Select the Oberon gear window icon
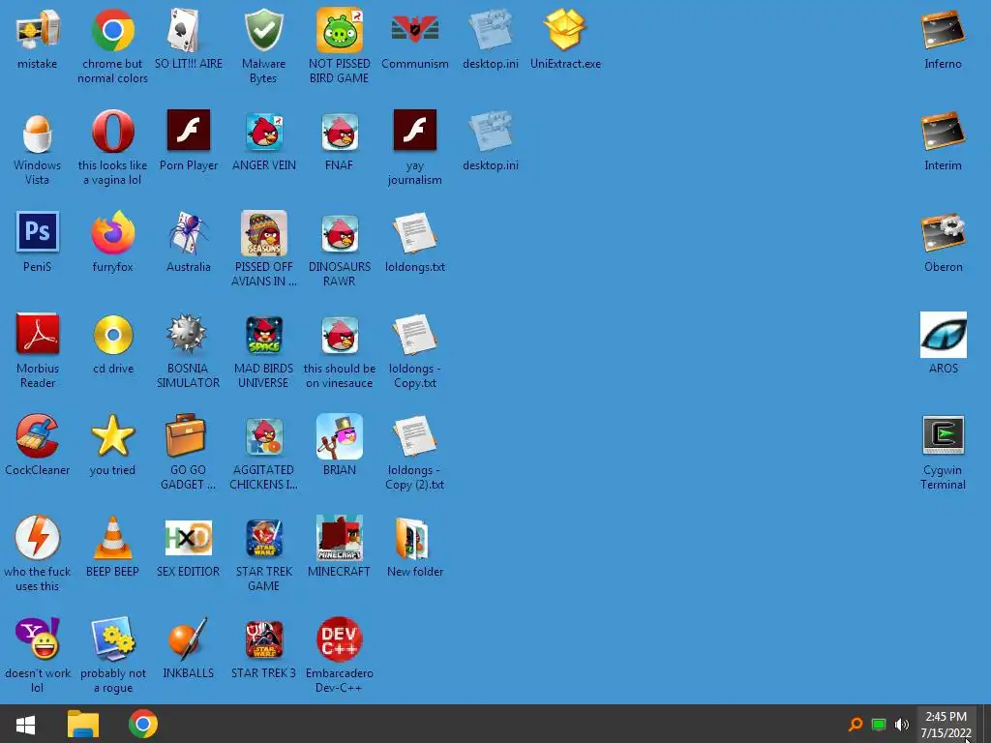This screenshot has height=743, width=991. point(943,233)
